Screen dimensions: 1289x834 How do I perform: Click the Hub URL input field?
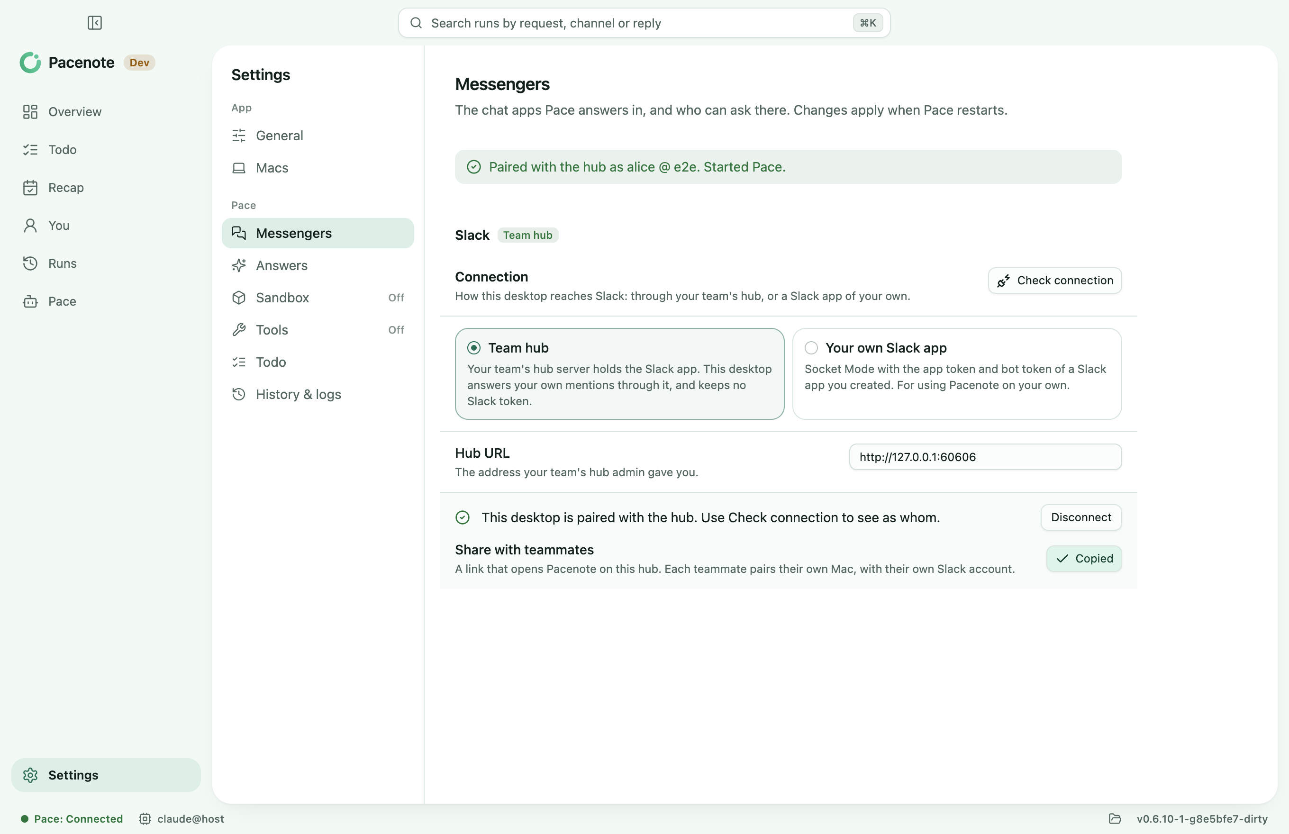[x=985, y=457]
